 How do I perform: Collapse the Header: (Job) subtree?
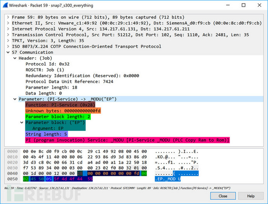point(15,58)
